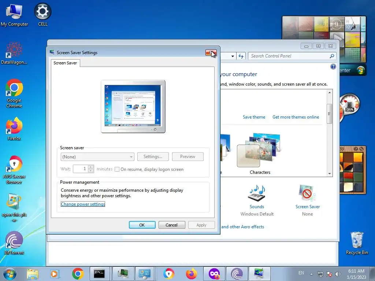Select the Screen Saver tab

click(x=65, y=63)
